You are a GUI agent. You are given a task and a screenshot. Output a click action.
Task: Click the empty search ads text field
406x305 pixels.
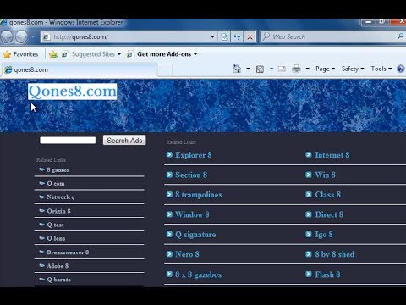68,141
